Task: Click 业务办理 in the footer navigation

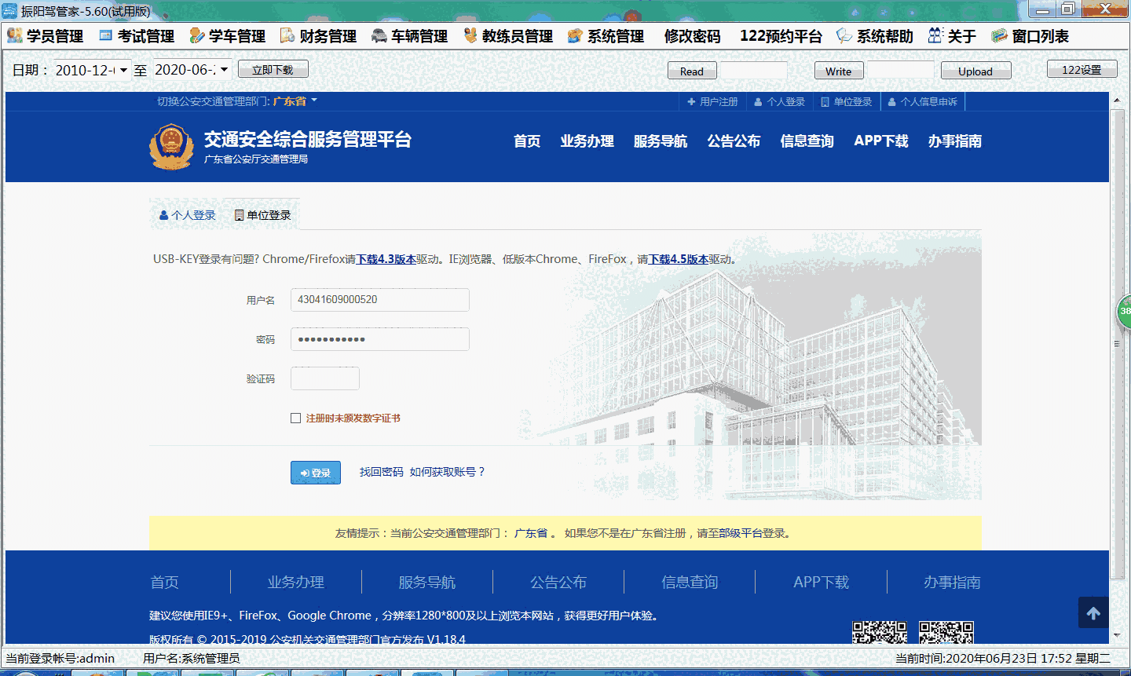Action: coord(296,583)
